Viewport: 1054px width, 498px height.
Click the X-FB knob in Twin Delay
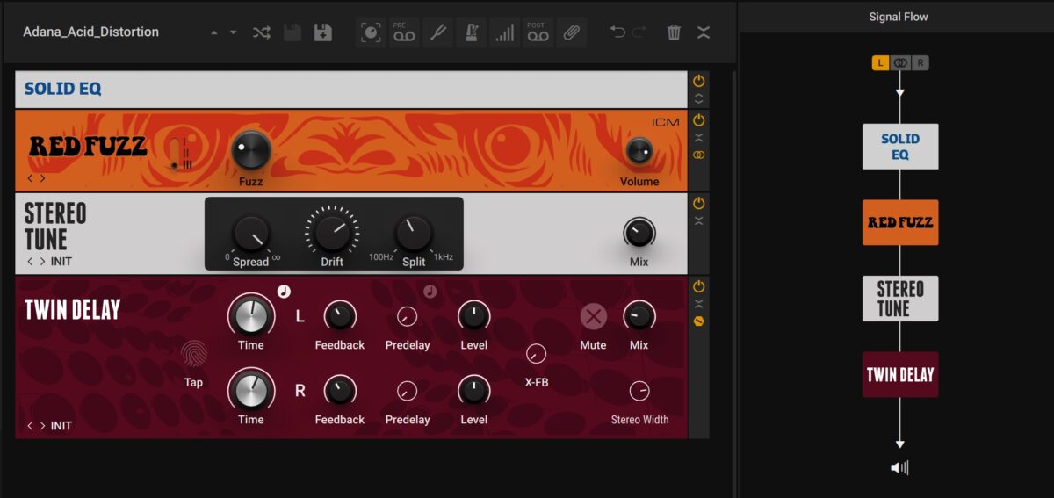click(x=536, y=354)
